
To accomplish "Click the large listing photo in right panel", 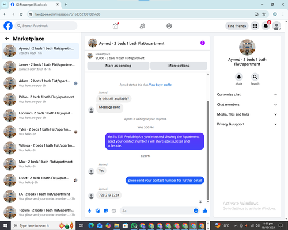I will click(247, 47).
